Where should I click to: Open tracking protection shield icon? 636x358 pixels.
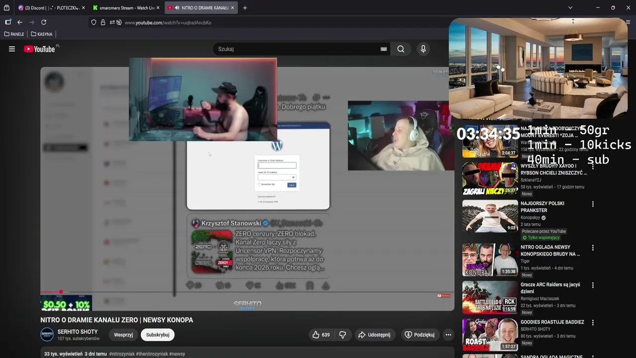(93, 22)
